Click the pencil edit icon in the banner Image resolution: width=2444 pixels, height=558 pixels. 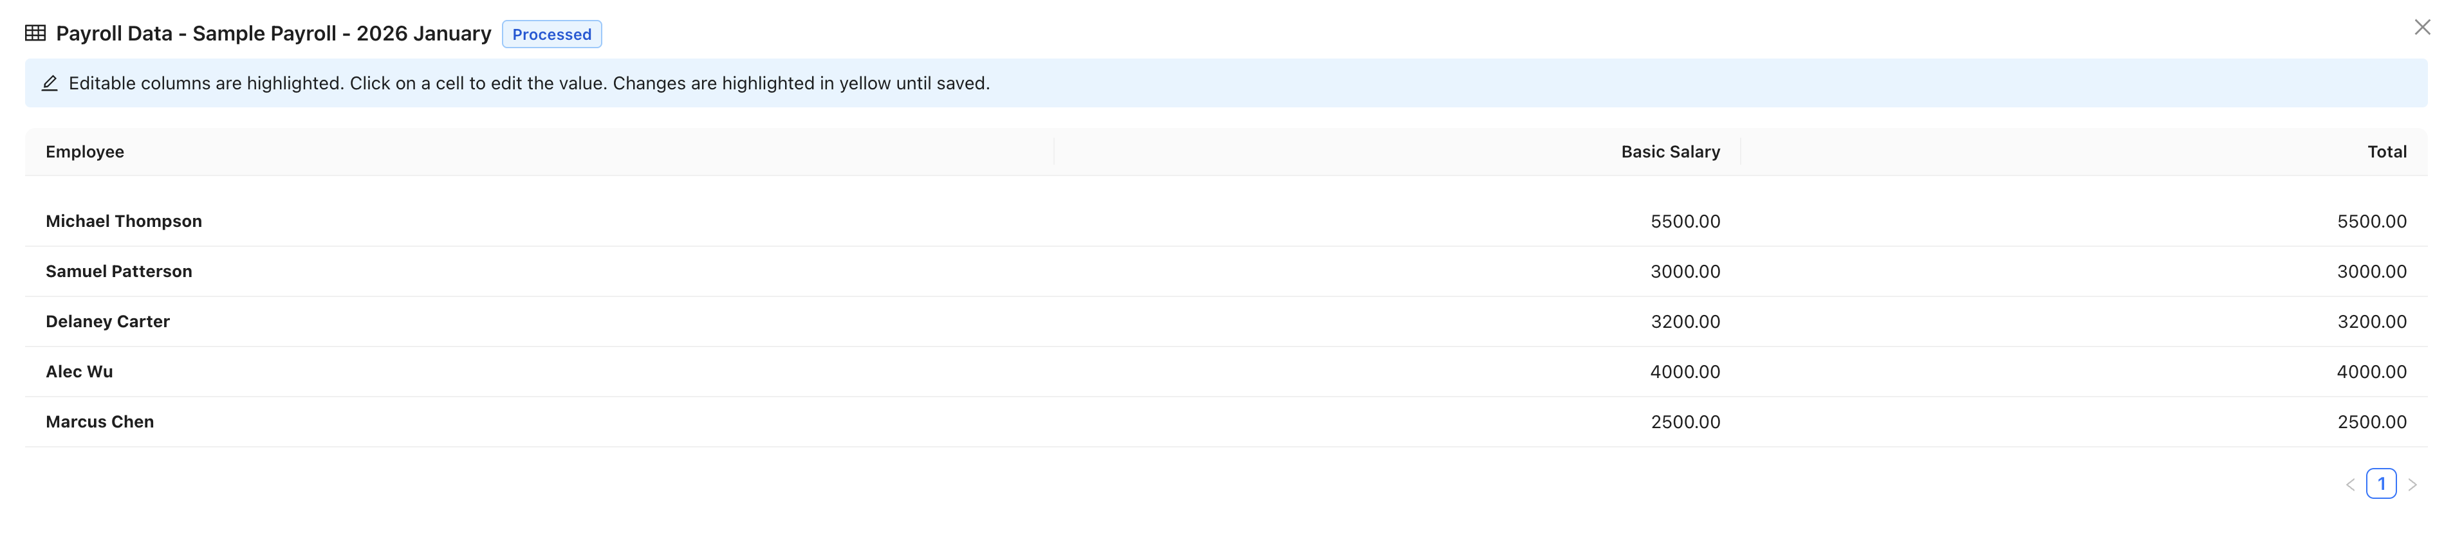pyautogui.click(x=50, y=84)
